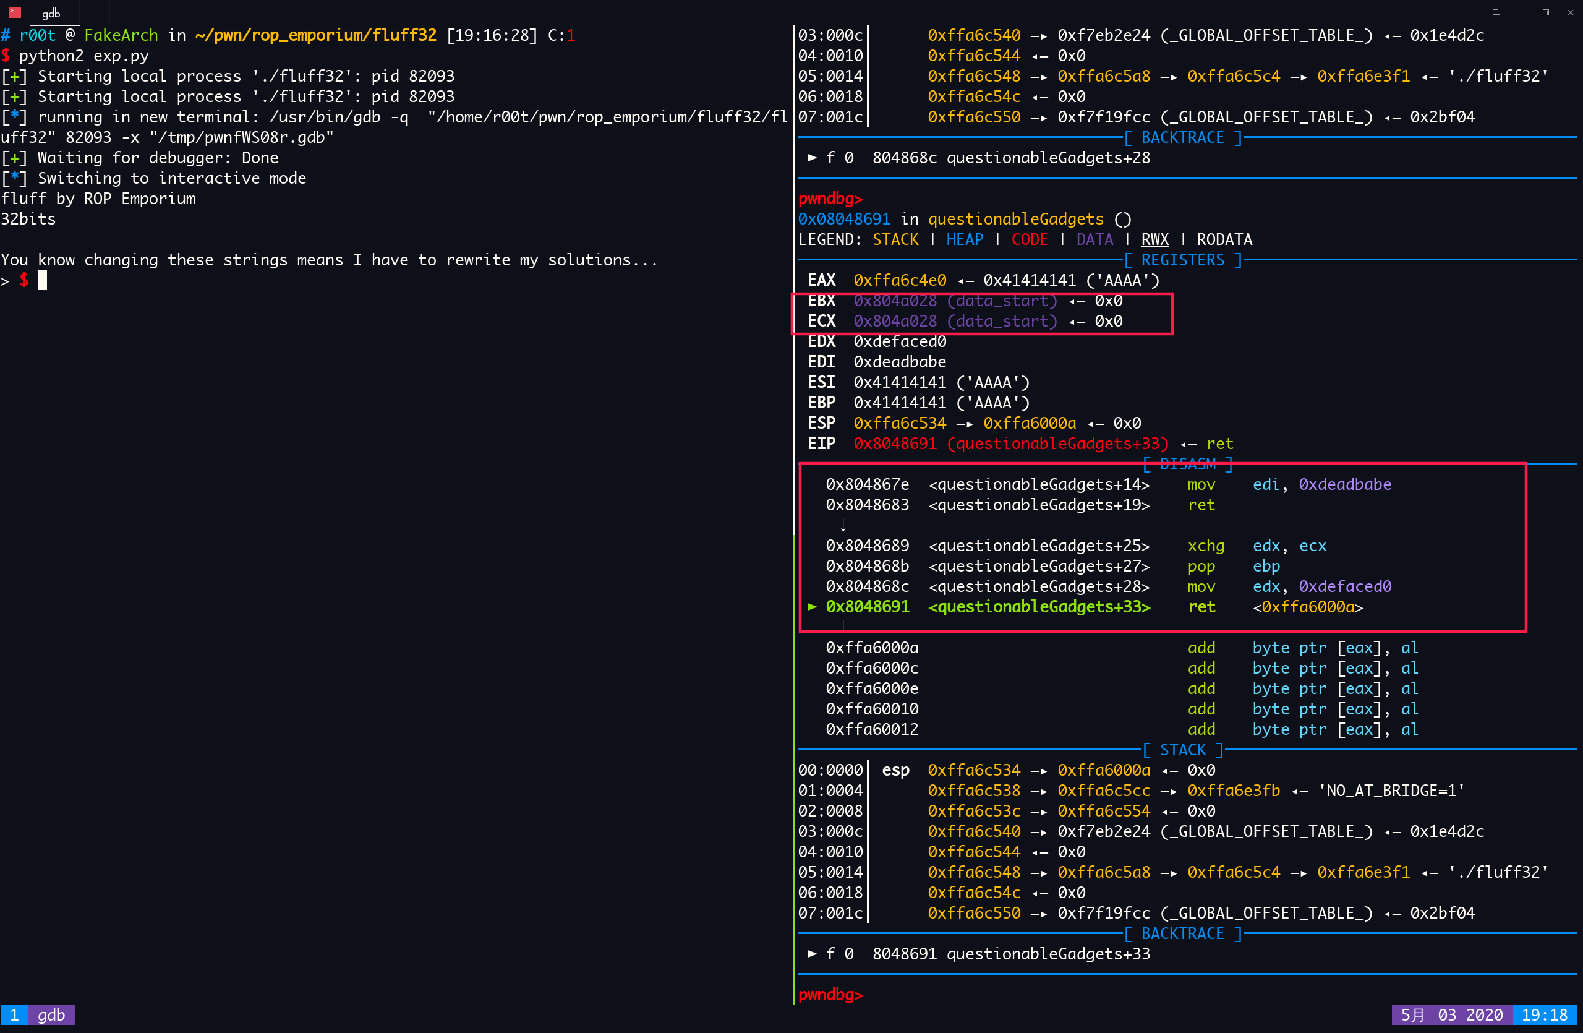Click EDX value 0xdefaced0

[899, 341]
